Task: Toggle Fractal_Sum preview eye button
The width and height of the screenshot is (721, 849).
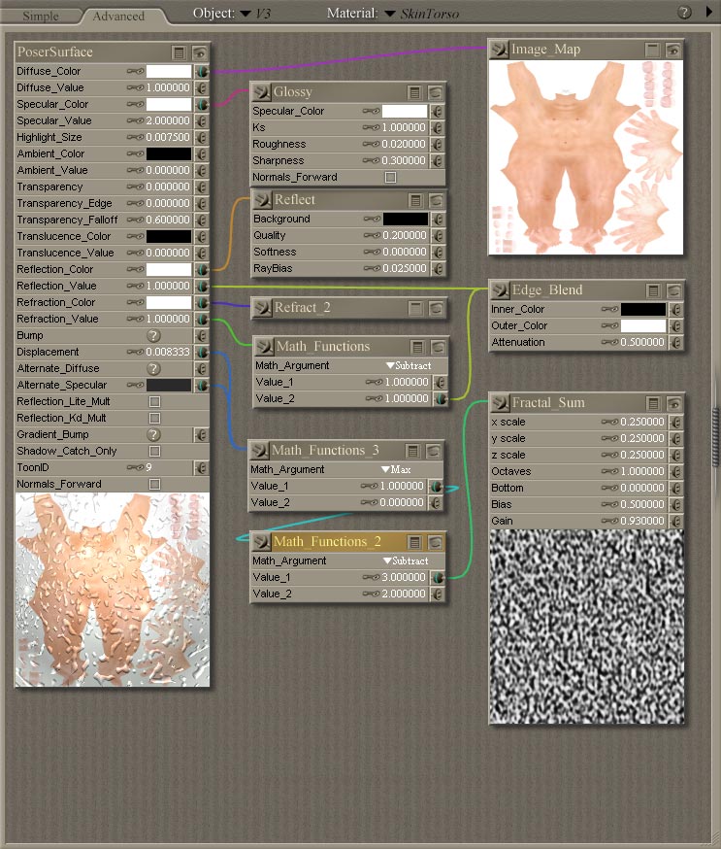Action: click(674, 403)
